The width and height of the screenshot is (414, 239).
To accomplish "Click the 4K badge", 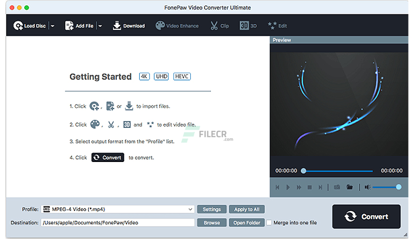I will point(144,77).
